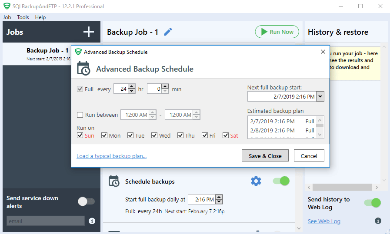Open schedule settings via the blue gear icon

256,181
